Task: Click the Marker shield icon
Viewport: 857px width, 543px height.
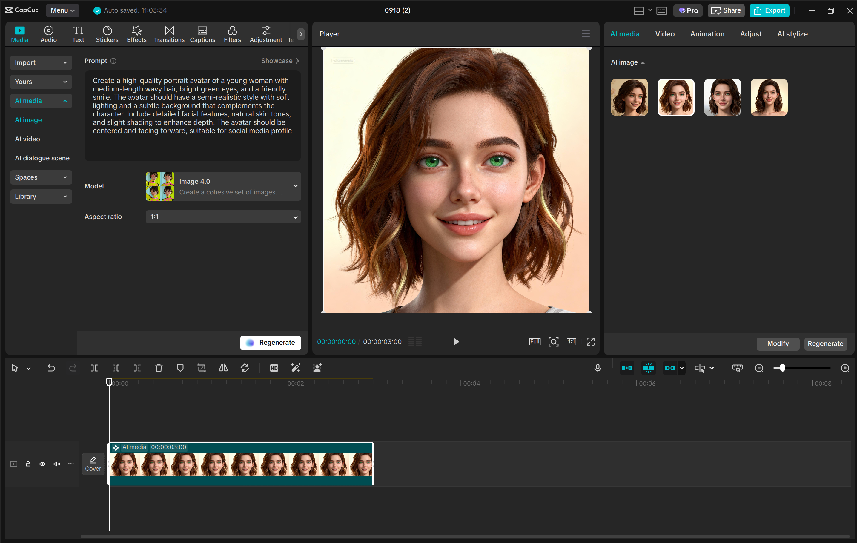Action: [180, 368]
